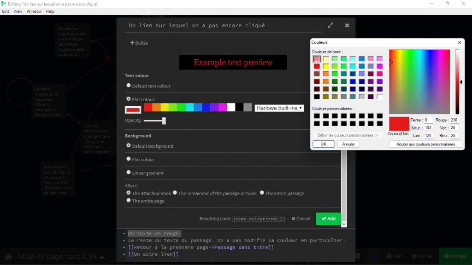Click Cancel in the colour panel
472x265 pixels.
click(x=301, y=219)
